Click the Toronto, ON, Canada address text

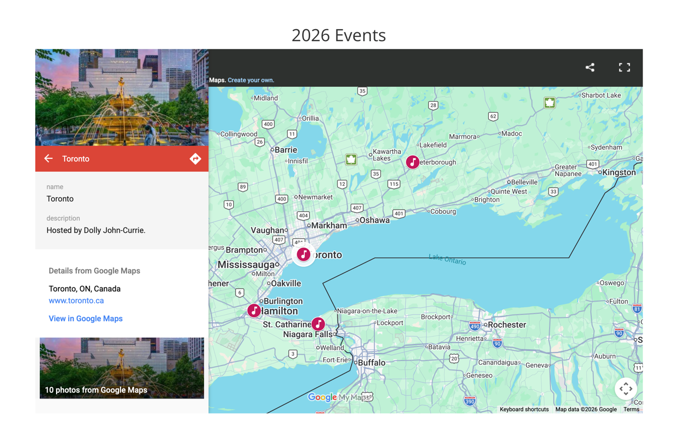click(x=85, y=289)
